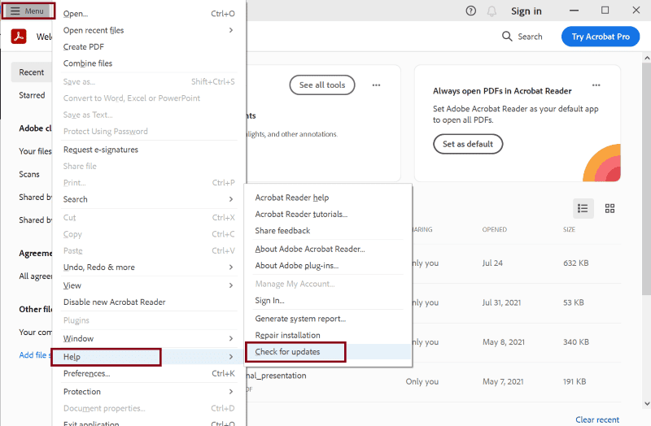Click the 191 KB size cell

[575, 381]
